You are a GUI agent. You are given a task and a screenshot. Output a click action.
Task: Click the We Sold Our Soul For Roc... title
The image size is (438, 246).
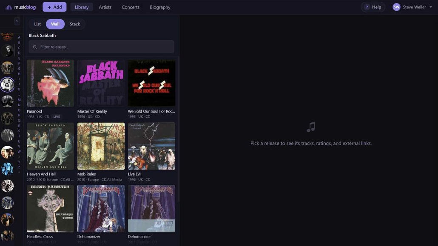click(x=151, y=111)
